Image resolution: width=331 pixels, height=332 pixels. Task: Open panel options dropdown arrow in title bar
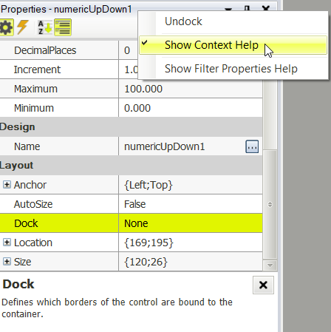(228, 9)
